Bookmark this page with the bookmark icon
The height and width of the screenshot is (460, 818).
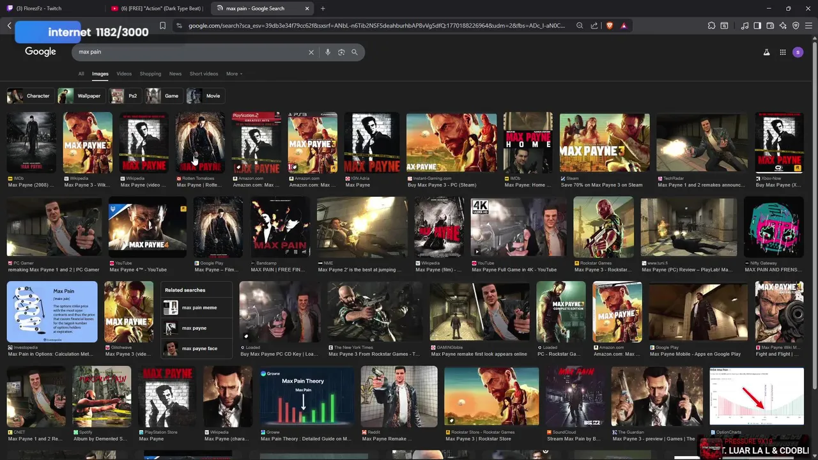pyautogui.click(x=162, y=26)
